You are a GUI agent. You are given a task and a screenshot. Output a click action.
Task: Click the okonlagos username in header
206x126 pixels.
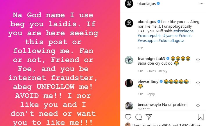click(146, 4)
